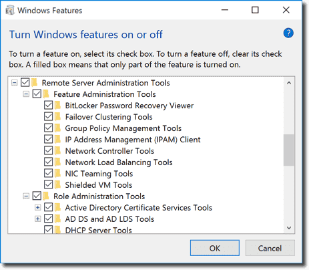Screen dimensions: 309x270
Task: Click folder icon beside Network Load Balancing Tools
Action: pos(57,162)
